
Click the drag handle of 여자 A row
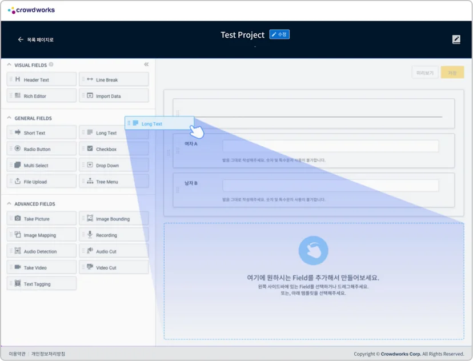coord(178,150)
